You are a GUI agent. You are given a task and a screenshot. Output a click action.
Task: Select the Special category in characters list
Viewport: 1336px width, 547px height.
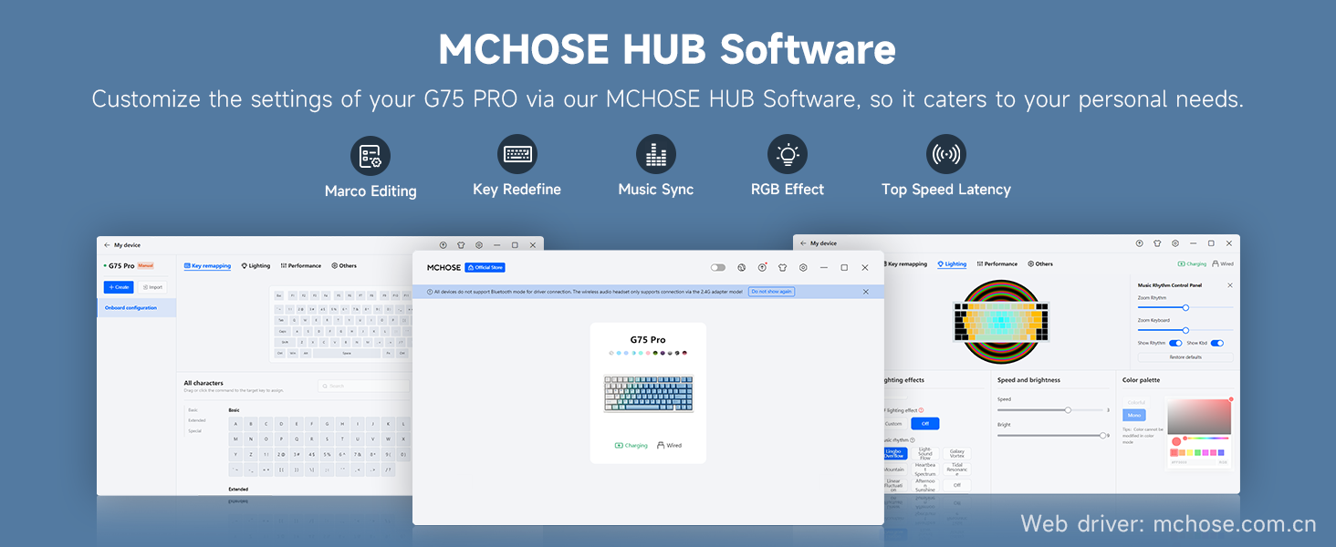coord(194,430)
